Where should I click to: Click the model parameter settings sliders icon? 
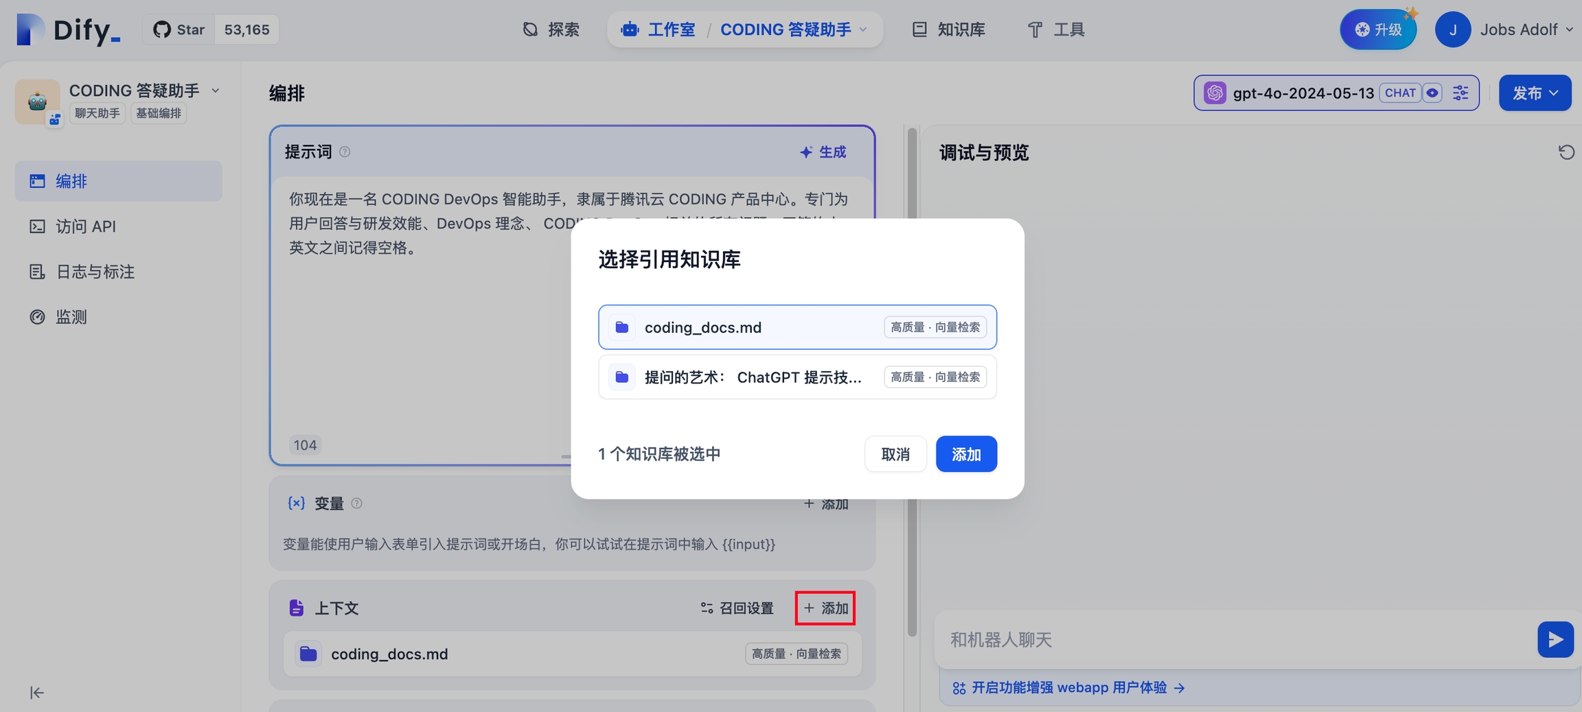coord(1460,93)
